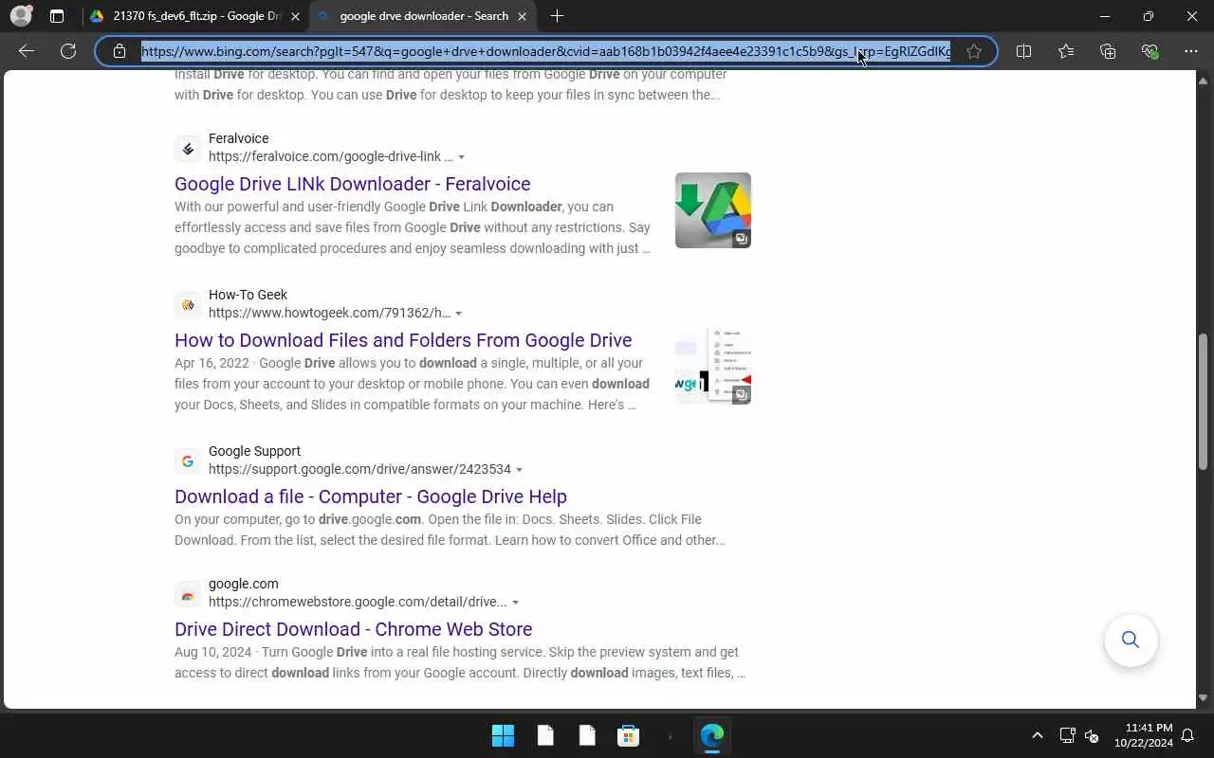Click the google.com site name text
1214x758 pixels.
pos(244,584)
